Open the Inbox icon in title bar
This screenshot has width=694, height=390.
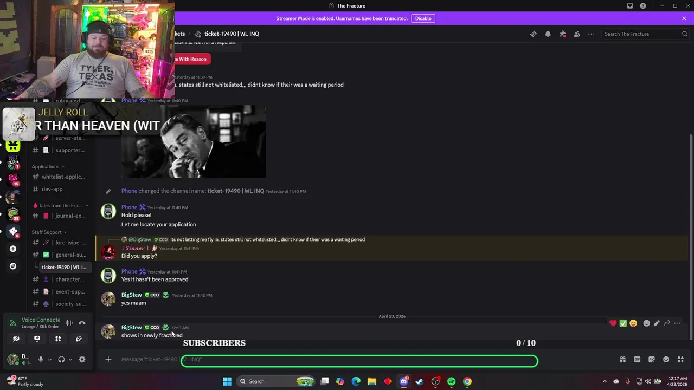[630, 6]
